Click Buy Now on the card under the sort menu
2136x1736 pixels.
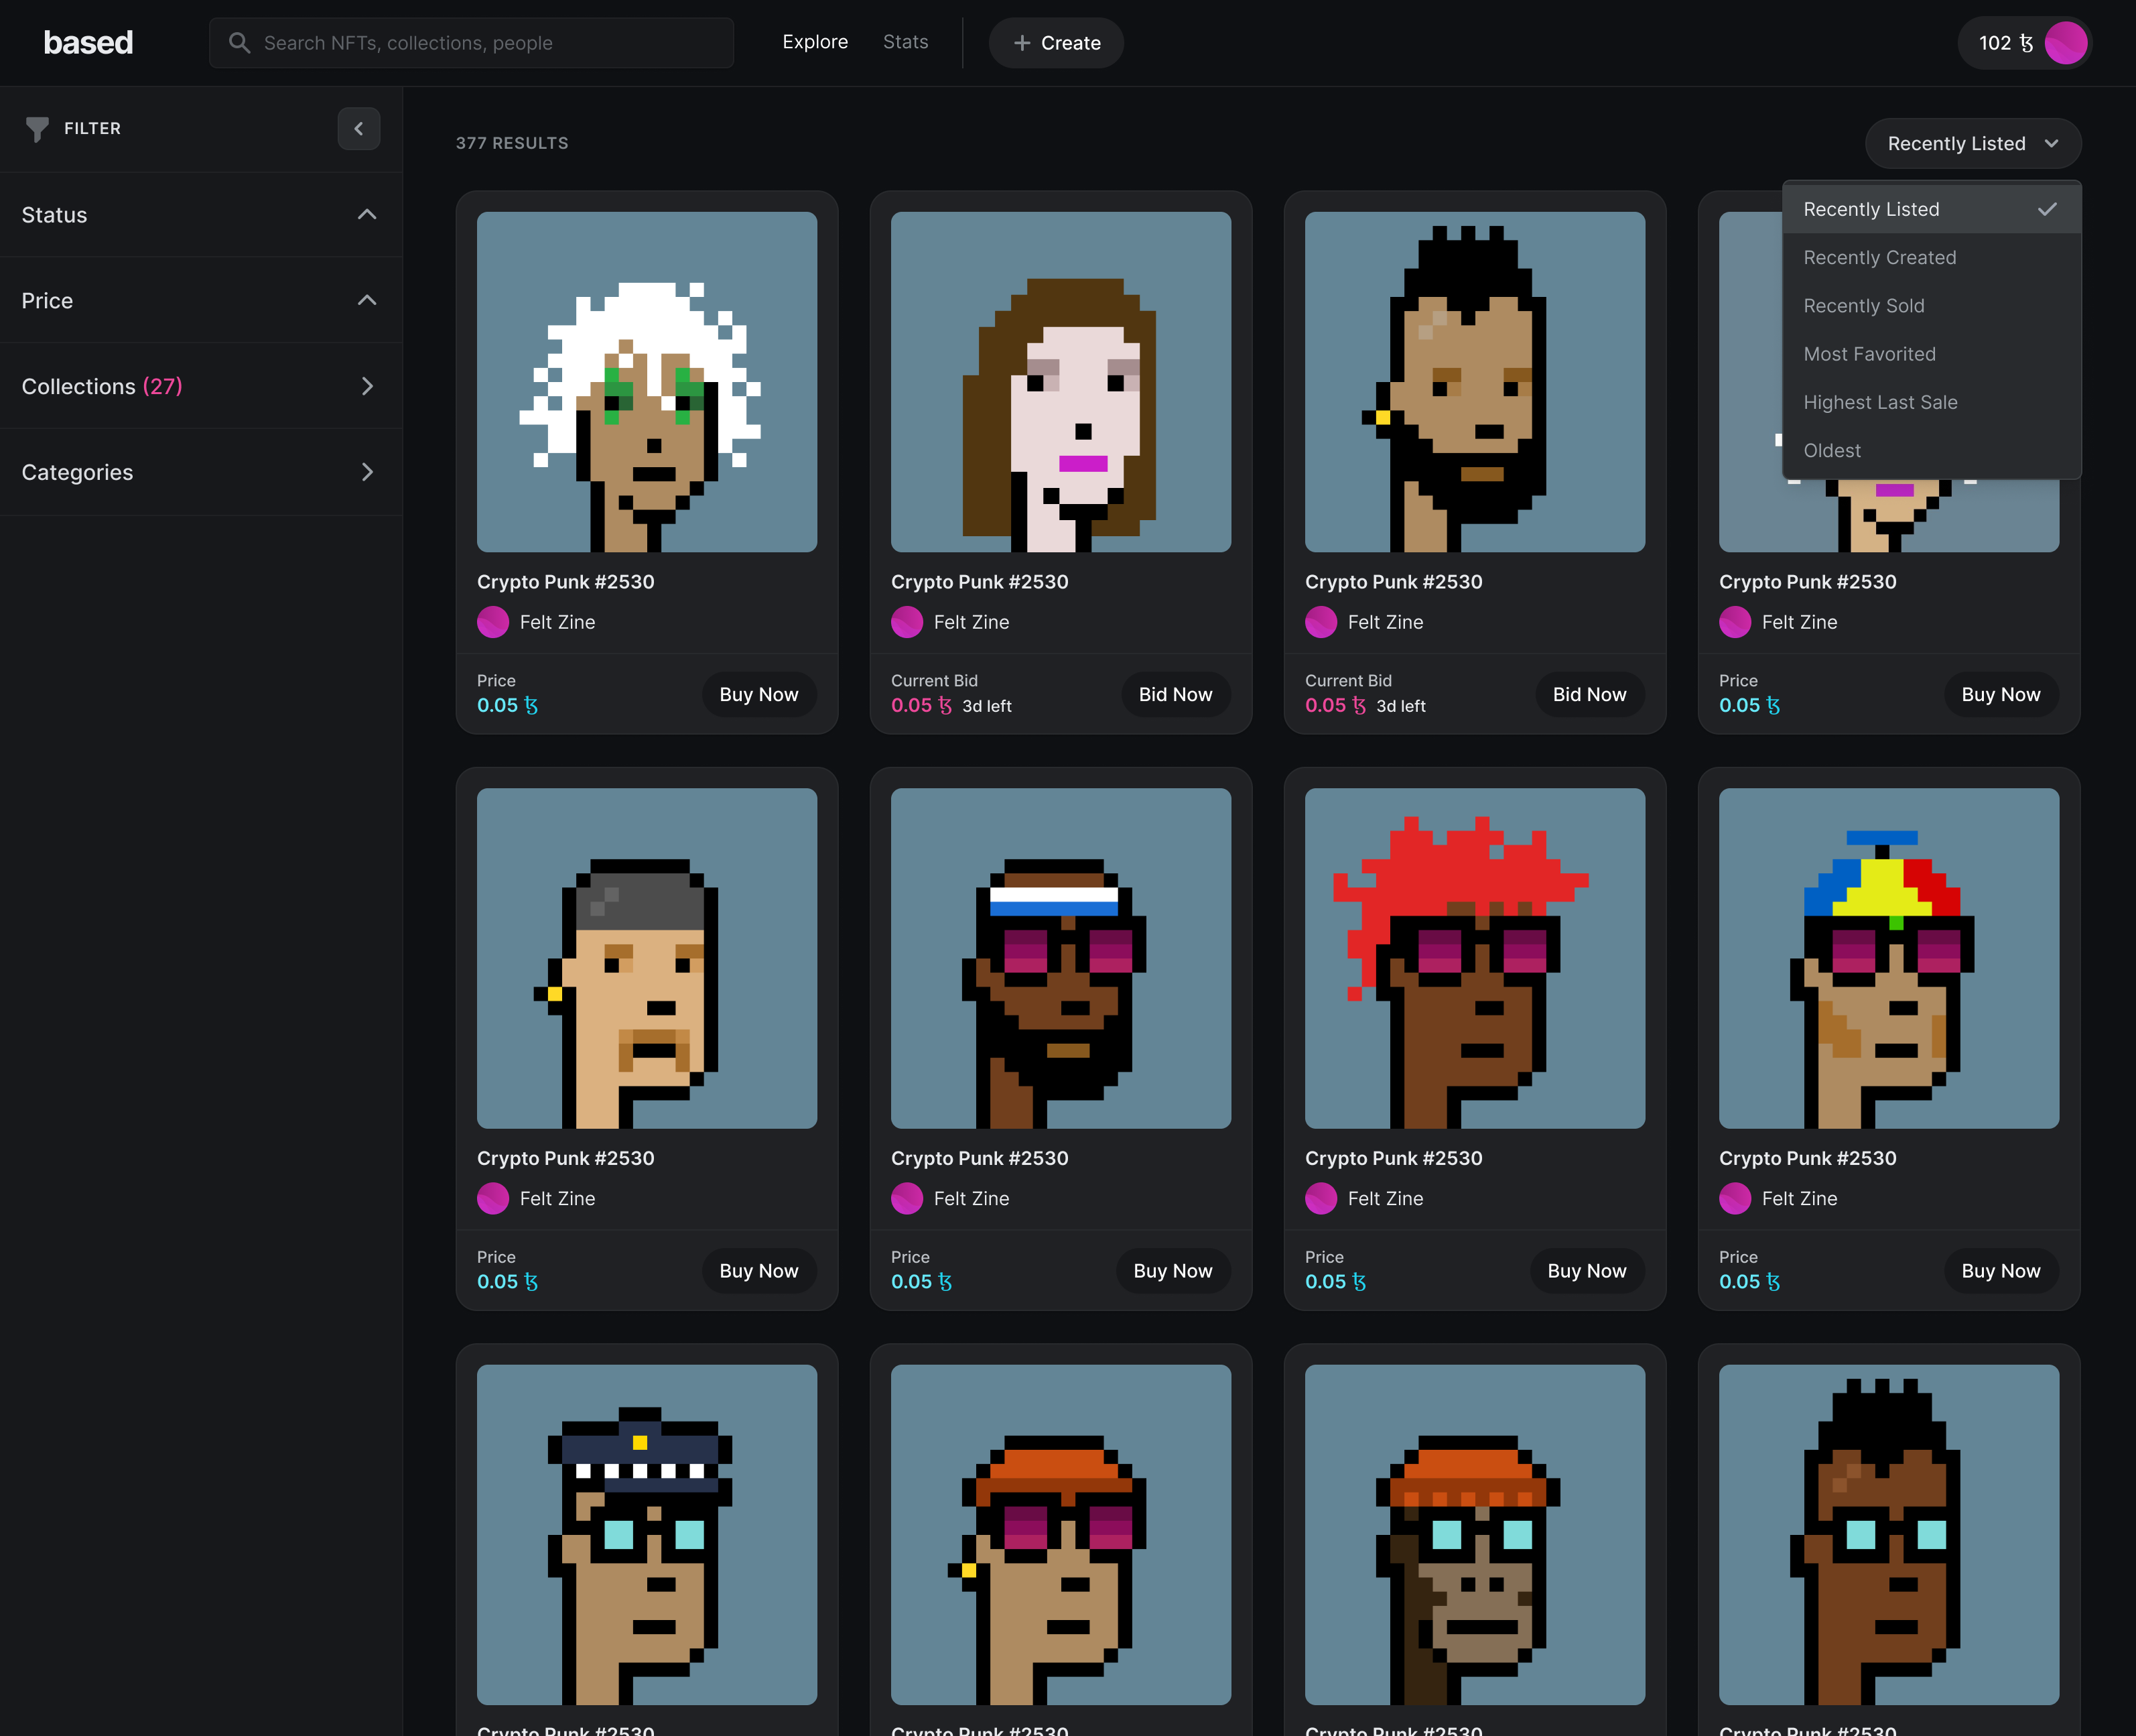pos(2000,694)
